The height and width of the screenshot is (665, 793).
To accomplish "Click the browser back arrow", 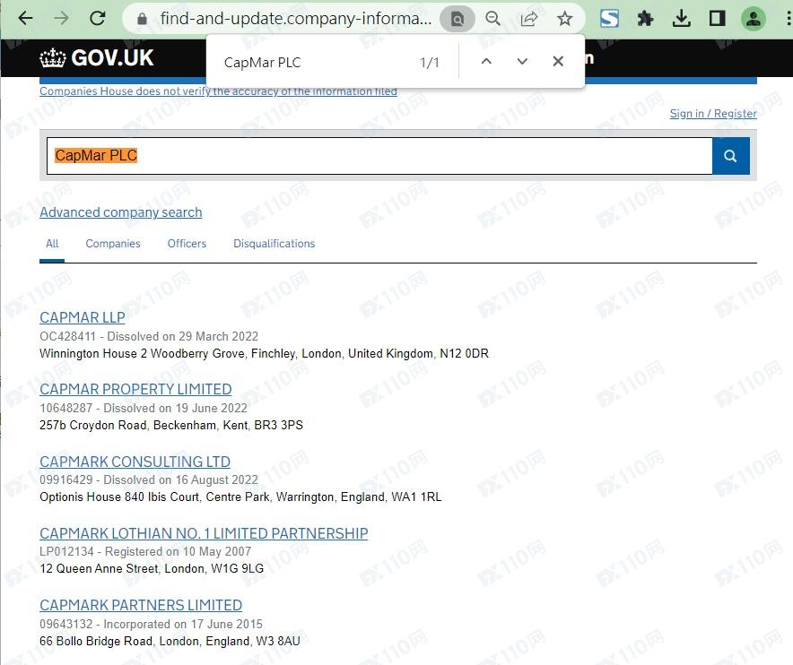I will (x=24, y=18).
